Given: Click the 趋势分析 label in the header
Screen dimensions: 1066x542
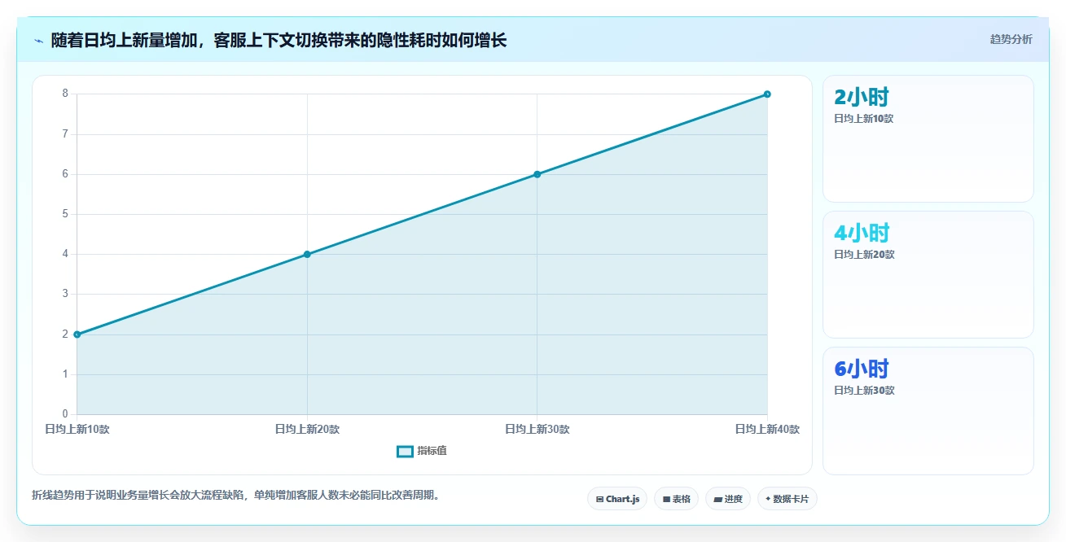Looking at the screenshot, I should pyautogui.click(x=1011, y=39).
